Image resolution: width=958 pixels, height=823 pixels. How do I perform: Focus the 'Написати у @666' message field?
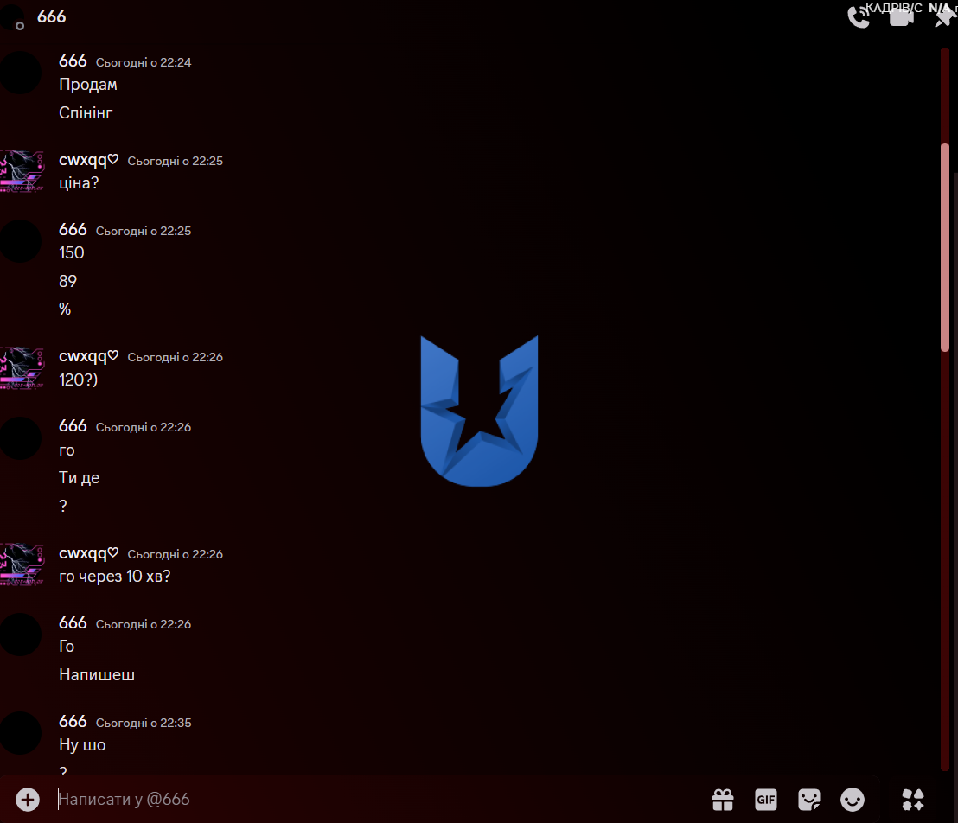[x=379, y=799]
